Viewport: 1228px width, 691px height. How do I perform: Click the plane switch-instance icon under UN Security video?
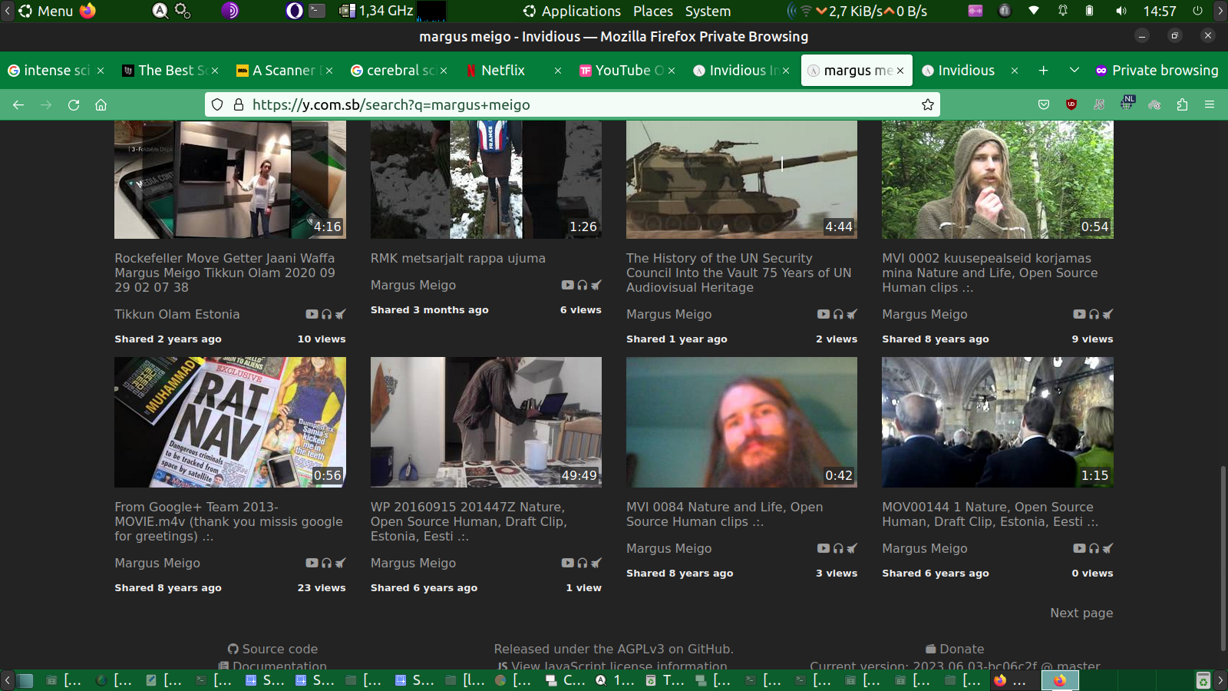[852, 314]
